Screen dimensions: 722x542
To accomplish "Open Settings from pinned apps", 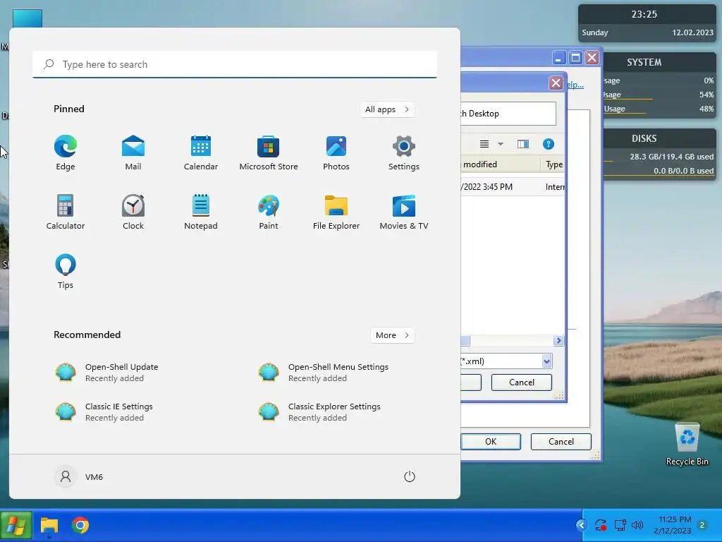I will tap(404, 153).
